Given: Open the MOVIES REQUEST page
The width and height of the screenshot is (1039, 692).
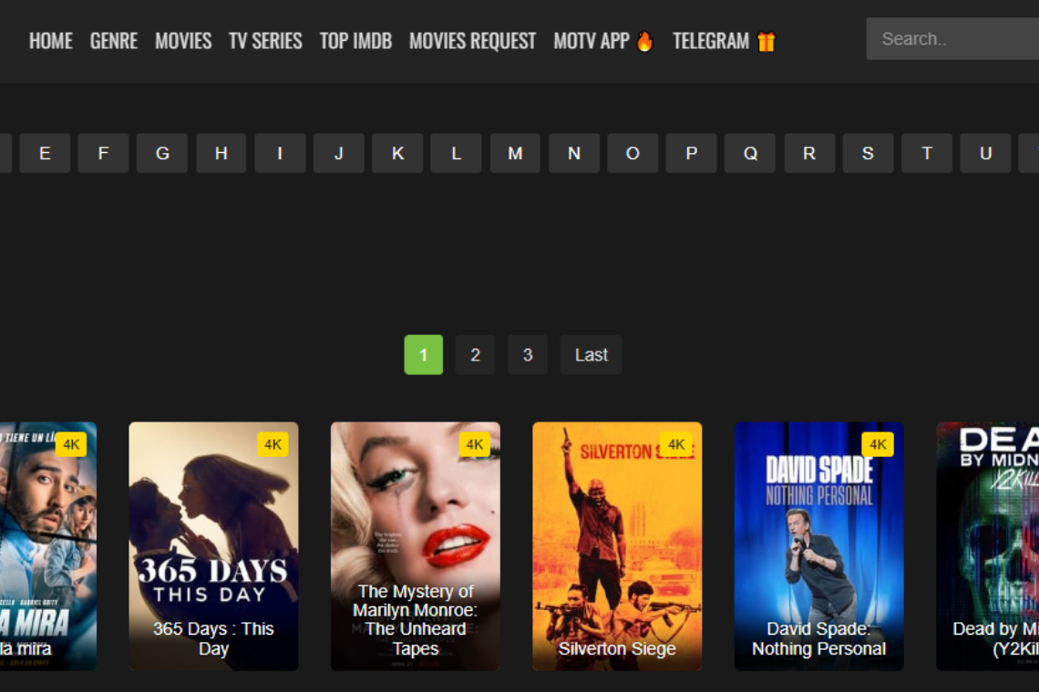Looking at the screenshot, I should [472, 41].
